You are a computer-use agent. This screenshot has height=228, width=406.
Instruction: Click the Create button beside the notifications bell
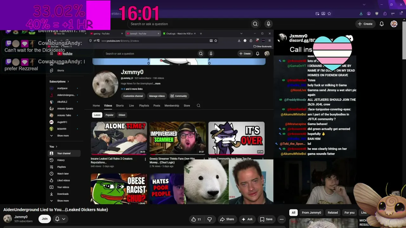365,24
